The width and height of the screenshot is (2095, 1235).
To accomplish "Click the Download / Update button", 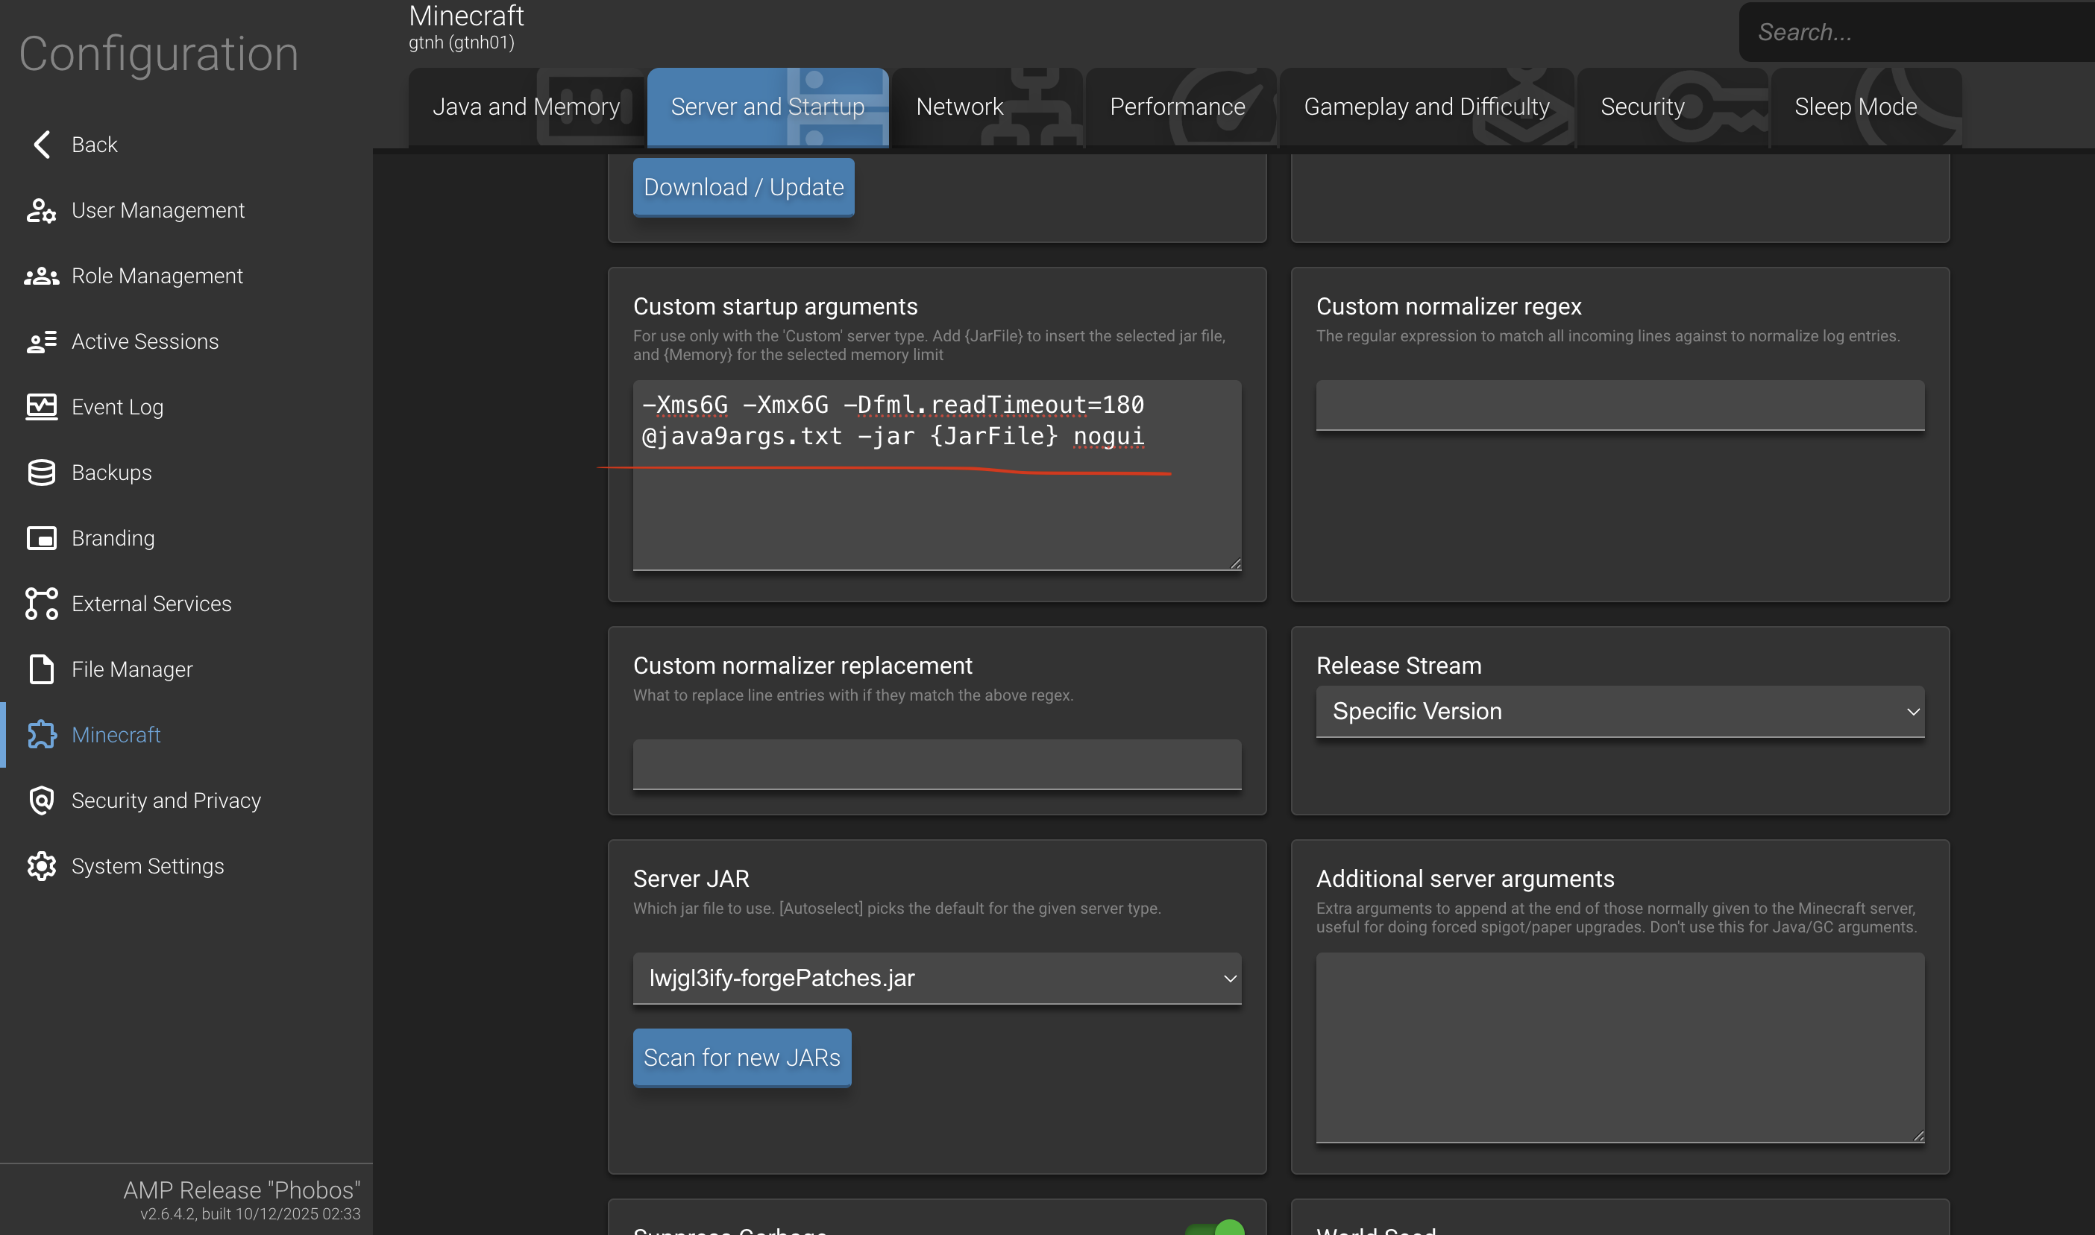I will (x=744, y=187).
